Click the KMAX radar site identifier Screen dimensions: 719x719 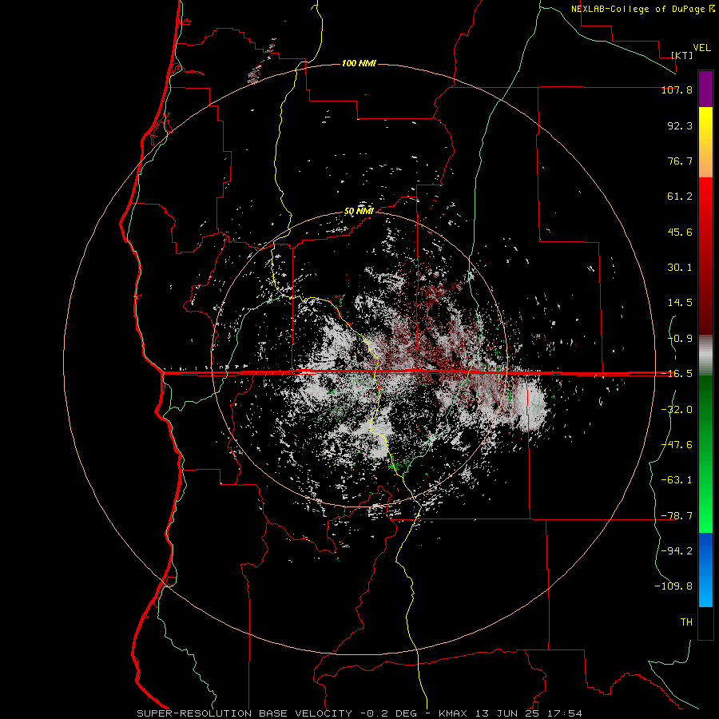(453, 713)
